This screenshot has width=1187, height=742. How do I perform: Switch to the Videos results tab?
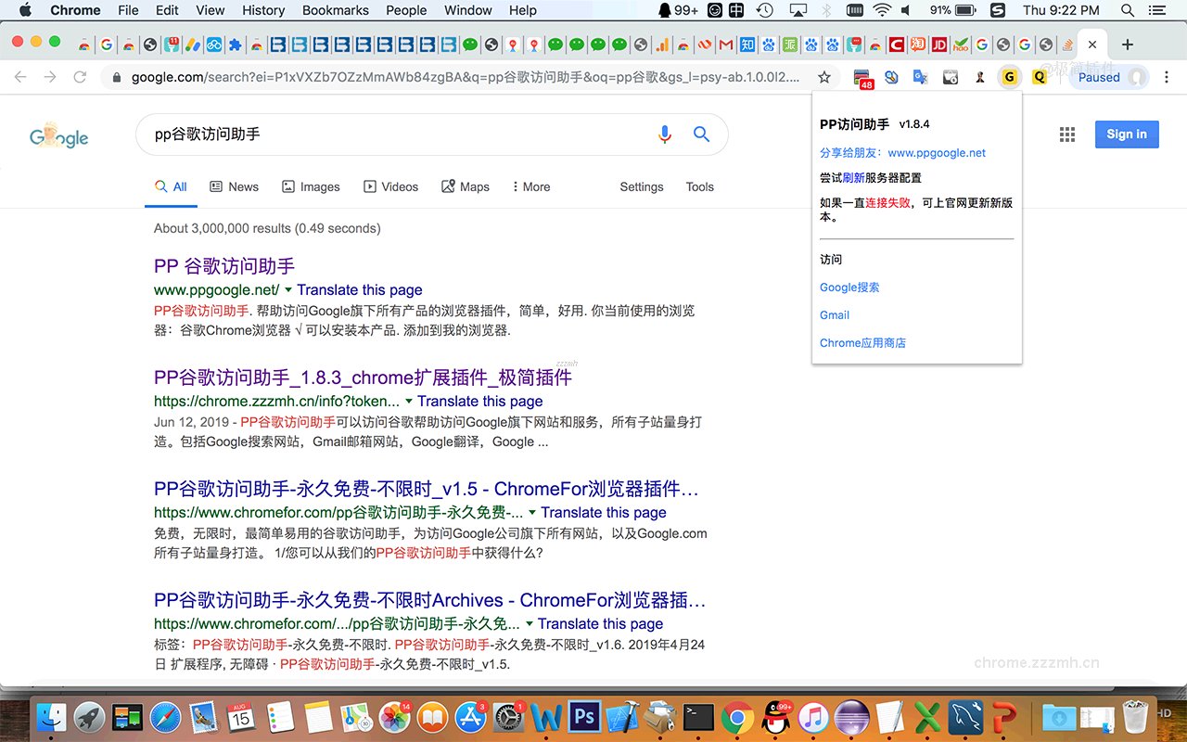click(x=390, y=186)
